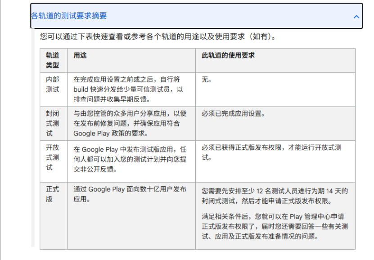The image size is (374, 260).
Task: Click the 各轨道的测试要求摘要 header title
Action: (69, 16)
